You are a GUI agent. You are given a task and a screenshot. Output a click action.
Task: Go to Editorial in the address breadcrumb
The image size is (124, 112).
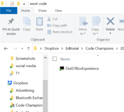tap(72, 49)
